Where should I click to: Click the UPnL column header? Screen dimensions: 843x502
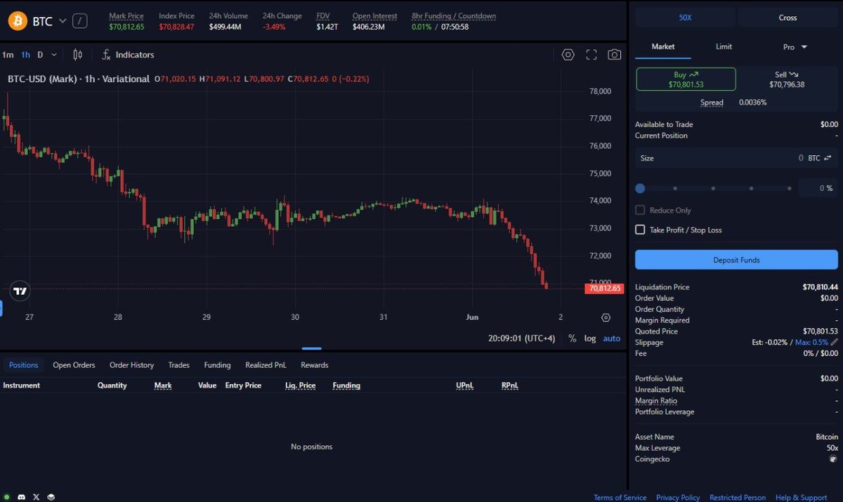pyautogui.click(x=464, y=385)
